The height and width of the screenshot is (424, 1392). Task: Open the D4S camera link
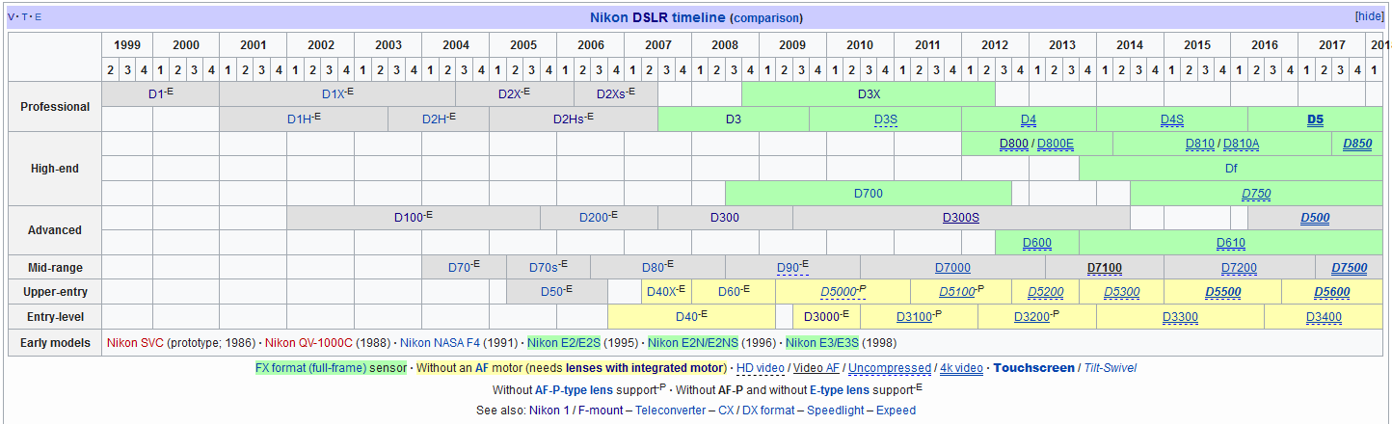click(1171, 119)
